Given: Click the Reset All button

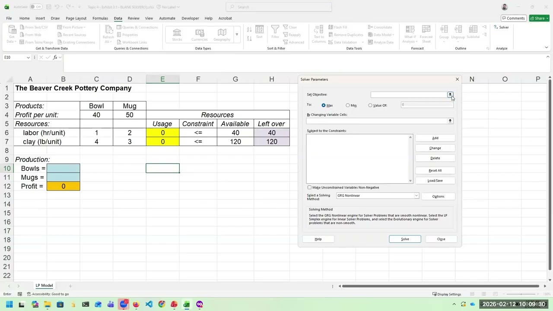Looking at the screenshot, I should (435, 171).
